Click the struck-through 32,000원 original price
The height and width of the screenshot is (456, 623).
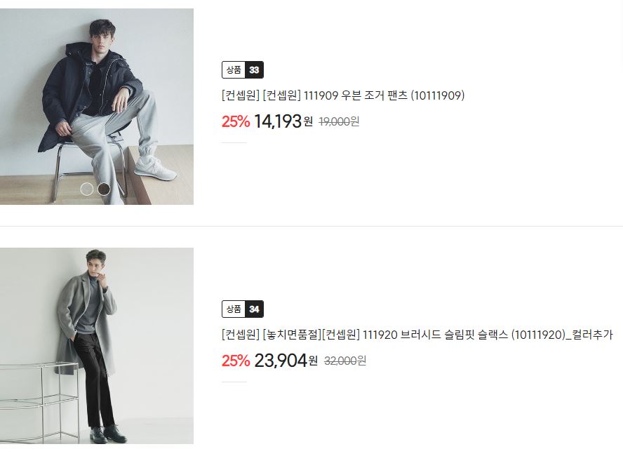pos(345,361)
